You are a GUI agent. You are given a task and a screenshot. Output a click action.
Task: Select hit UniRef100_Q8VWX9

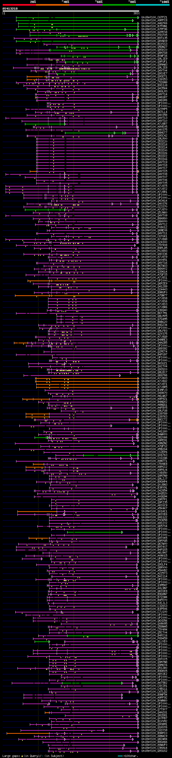tap(154, 41)
